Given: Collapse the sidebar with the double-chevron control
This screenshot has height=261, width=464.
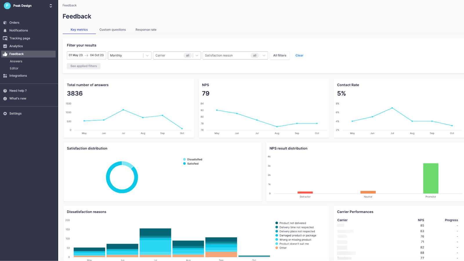Looking at the screenshot, I should pos(51,6).
